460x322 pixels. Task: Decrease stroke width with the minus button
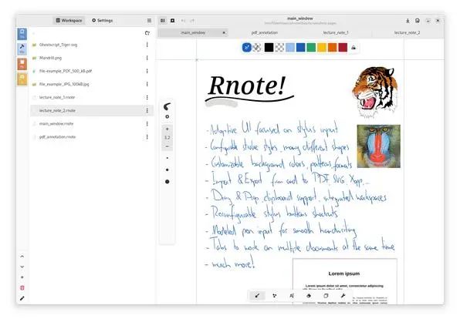point(167,146)
